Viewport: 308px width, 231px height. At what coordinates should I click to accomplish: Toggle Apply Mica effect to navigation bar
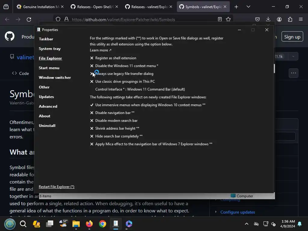(151, 144)
